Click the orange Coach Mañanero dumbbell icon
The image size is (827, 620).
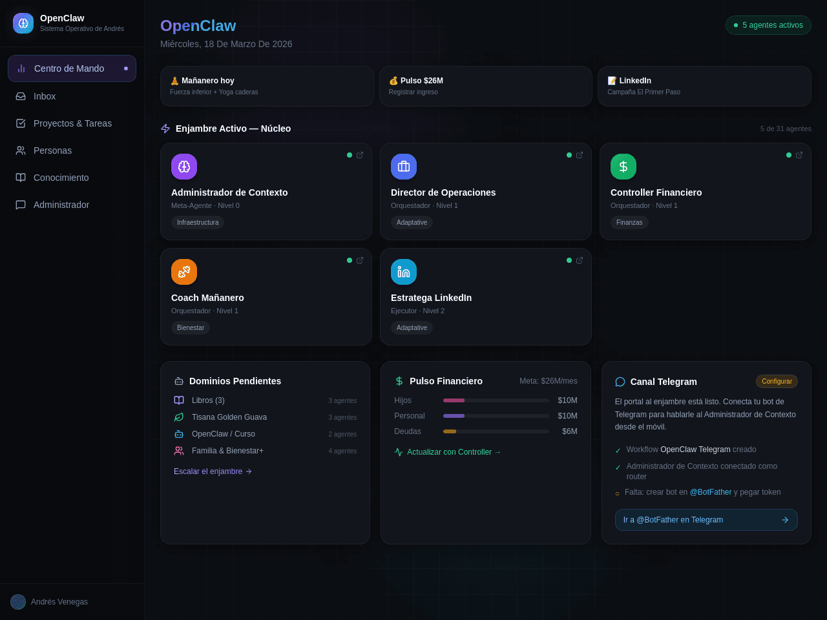click(x=184, y=272)
